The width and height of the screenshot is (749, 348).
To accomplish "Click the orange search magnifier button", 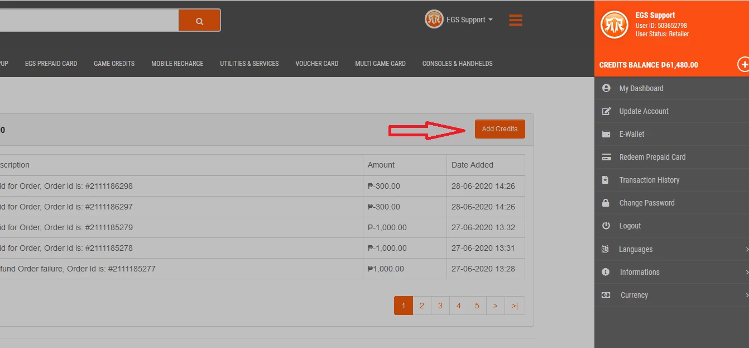I will 199,21.
